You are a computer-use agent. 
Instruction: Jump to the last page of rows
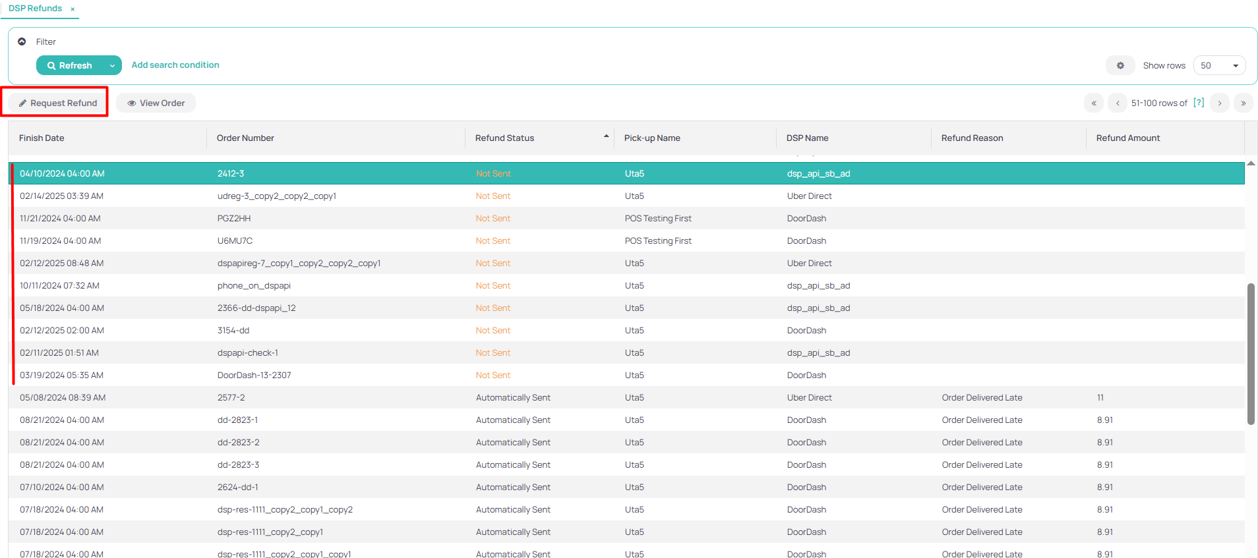(x=1243, y=103)
